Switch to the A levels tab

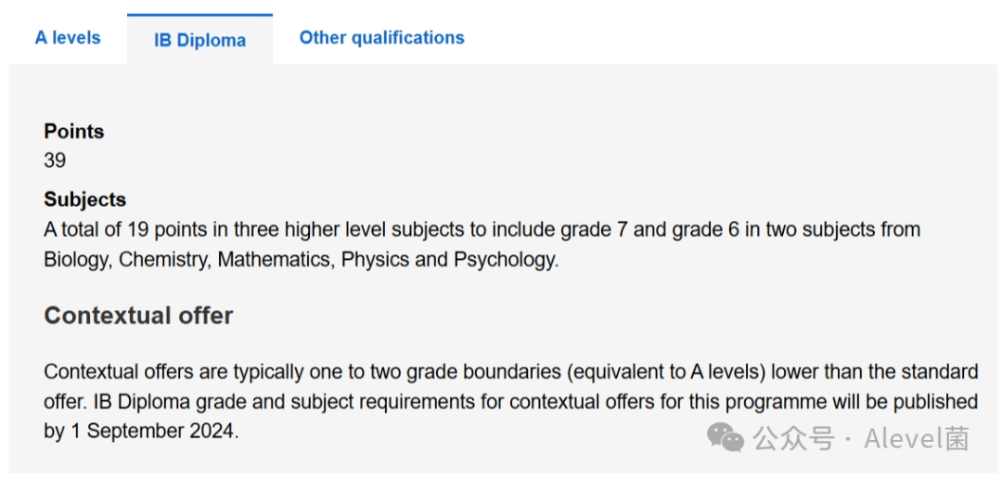[68, 38]
